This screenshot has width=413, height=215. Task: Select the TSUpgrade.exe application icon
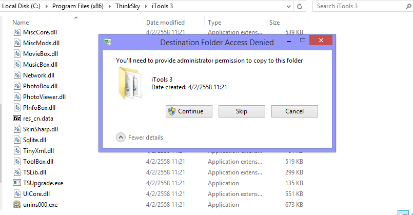point(17,183)
